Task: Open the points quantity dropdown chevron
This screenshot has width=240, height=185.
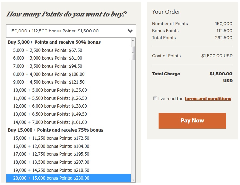Action: (130, 31)
